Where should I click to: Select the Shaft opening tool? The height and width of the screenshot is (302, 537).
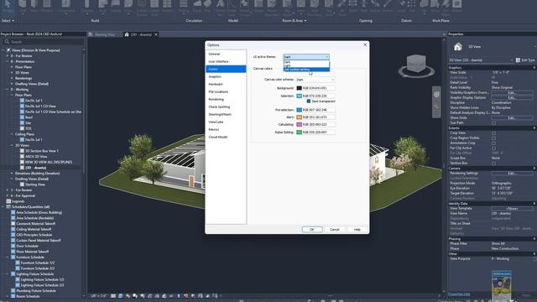click(x=352, y=6)
